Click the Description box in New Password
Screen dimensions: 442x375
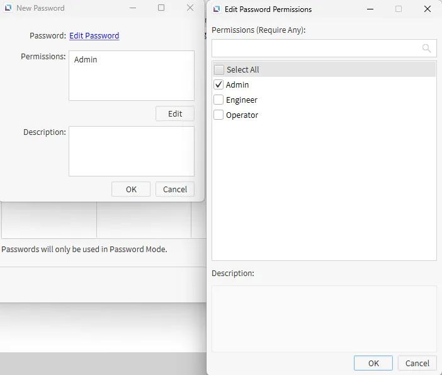[x=131, y=151]
